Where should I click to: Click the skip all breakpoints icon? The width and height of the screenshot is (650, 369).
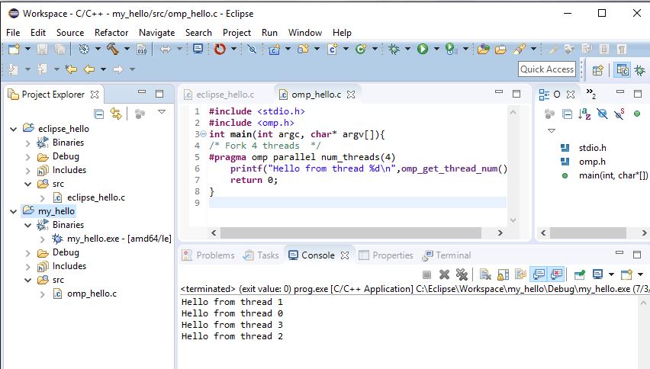click(x=252, y=50)
